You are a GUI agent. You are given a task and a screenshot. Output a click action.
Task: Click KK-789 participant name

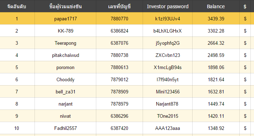[65, 31]
